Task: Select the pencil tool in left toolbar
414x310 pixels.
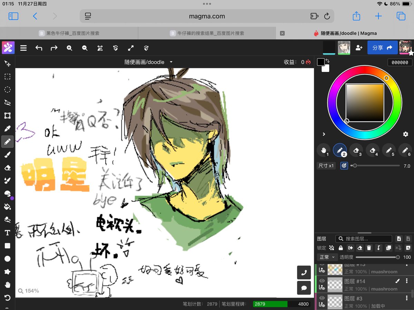Action: pos(7,142)
